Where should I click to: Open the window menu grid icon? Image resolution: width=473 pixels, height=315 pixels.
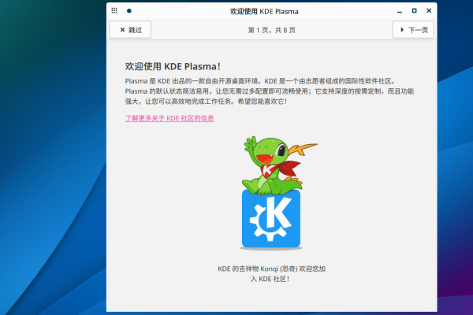[x=114, y=11]
